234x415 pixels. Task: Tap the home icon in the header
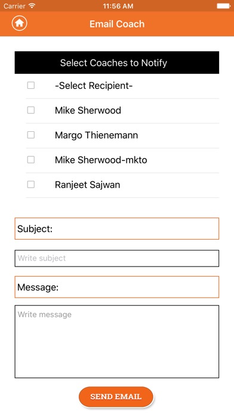point(19,23)
